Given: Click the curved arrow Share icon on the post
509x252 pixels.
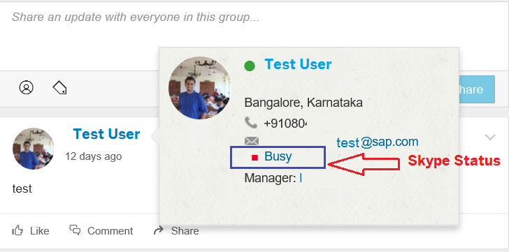Looking at the screenshot, I should (x=159, y=230).
